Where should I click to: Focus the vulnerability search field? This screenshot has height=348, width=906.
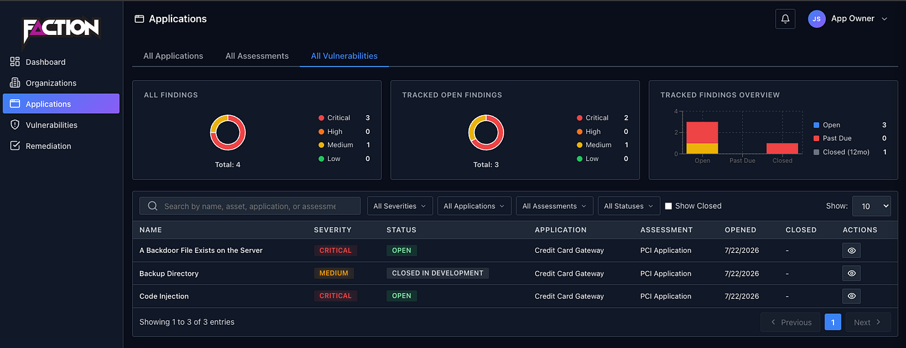250,206
